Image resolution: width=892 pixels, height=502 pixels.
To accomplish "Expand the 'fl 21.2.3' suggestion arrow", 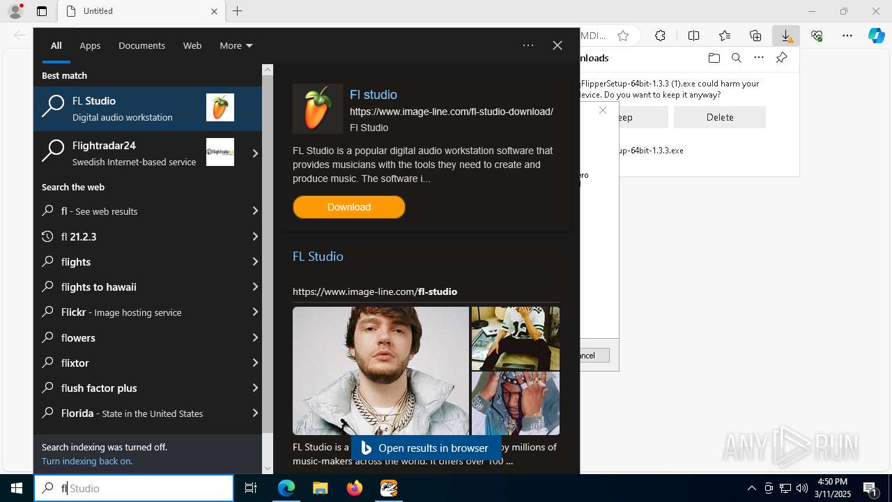I will coord(255,236).
